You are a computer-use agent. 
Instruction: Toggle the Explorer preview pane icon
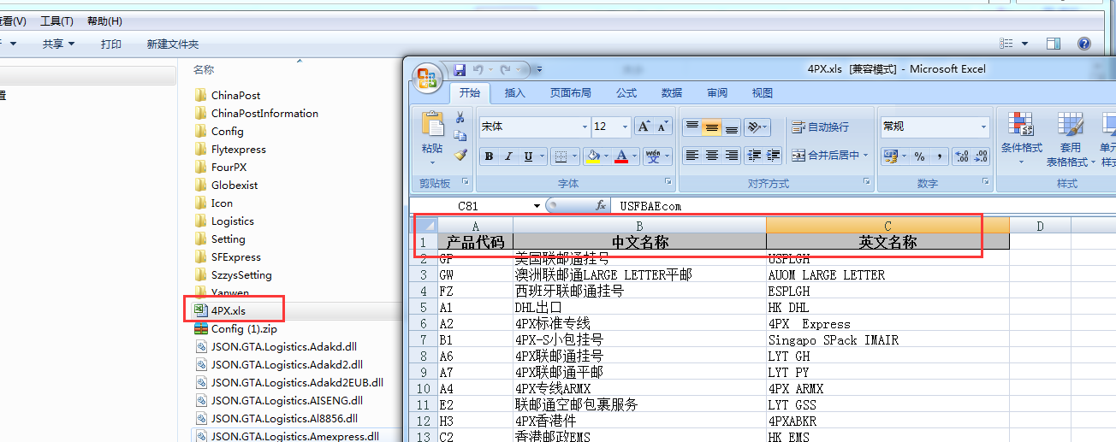point(1054,44)
